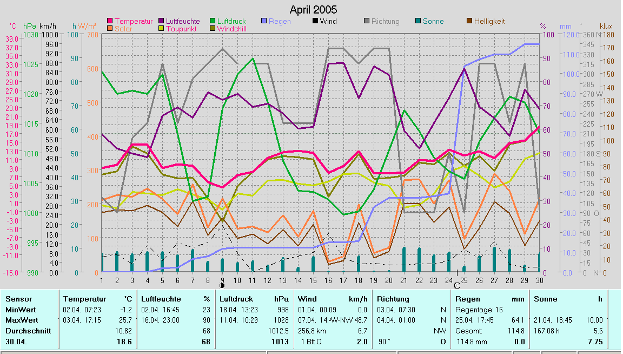Select the green Luftdruck legend marker
The width and height of the screenshot is (623, 354).
(213, 21)
